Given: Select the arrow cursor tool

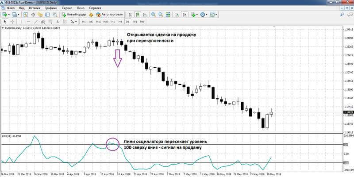Looking at the screenshot, I should (x=5, y=21).
